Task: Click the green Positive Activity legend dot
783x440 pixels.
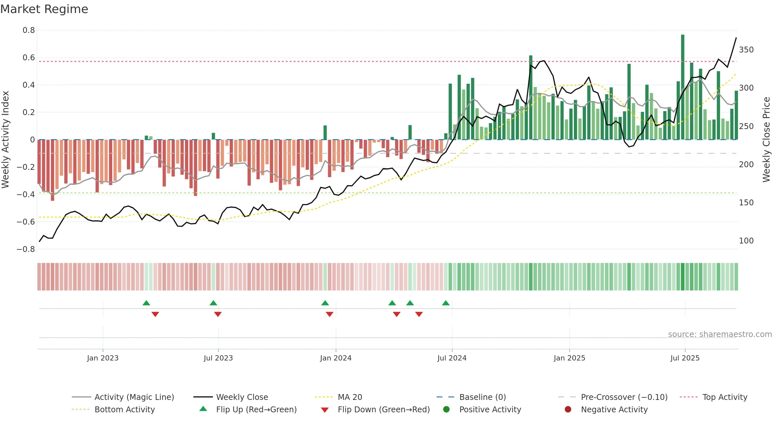Action: click(x=446, y=409)
